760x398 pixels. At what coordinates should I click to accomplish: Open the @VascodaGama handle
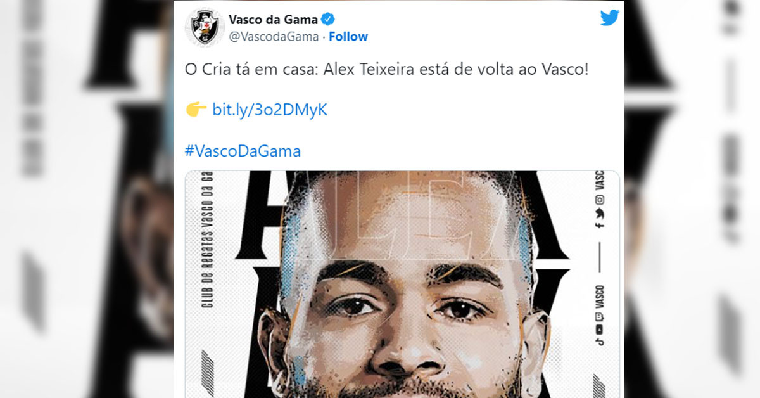point(274,37)
